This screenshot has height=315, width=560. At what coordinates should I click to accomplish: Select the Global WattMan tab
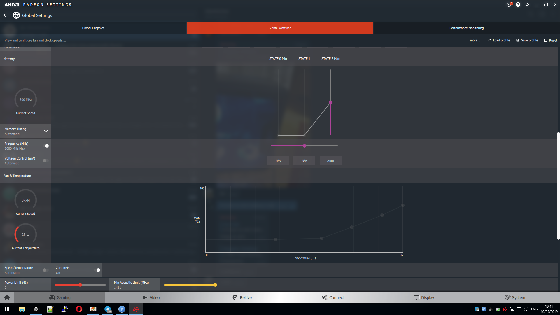280,28
